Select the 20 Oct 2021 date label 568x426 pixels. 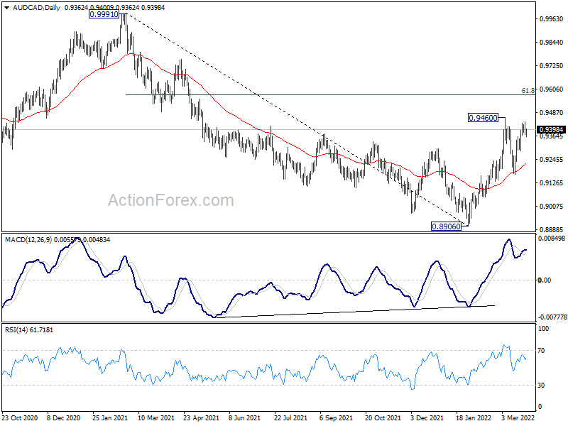[x=383, y=418]
